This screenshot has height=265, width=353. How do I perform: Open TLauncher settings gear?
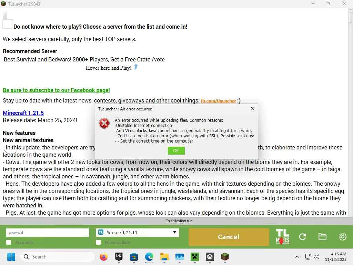(342, 237)
